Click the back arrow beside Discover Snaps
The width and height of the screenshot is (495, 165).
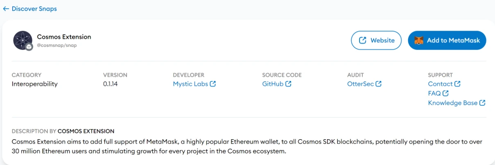click(6, 9)
